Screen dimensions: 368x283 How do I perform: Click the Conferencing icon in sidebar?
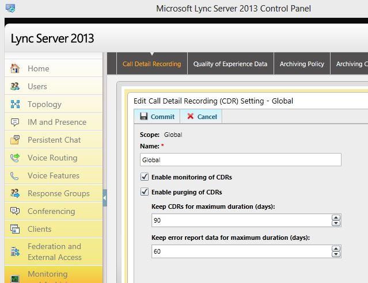click(15, 211)
